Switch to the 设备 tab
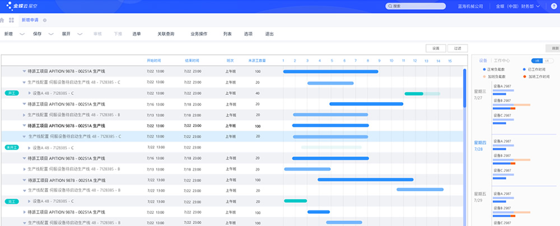Screen dimensions: 560x226 (483, 61)
